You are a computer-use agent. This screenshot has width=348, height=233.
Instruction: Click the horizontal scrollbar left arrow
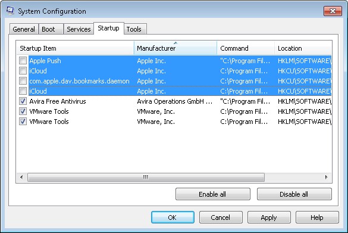click(21, 177)
